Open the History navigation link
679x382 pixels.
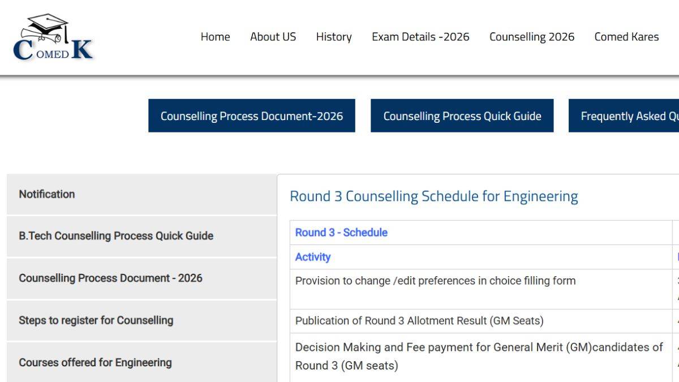pos(334,37)
